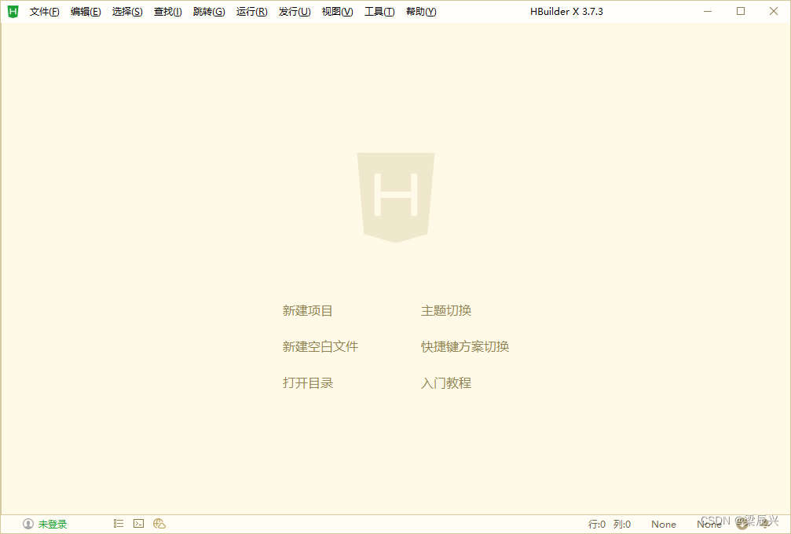Select the 打开目录 link
The height and width of the screenshot is (534, 791).
[x=308, y=383]
